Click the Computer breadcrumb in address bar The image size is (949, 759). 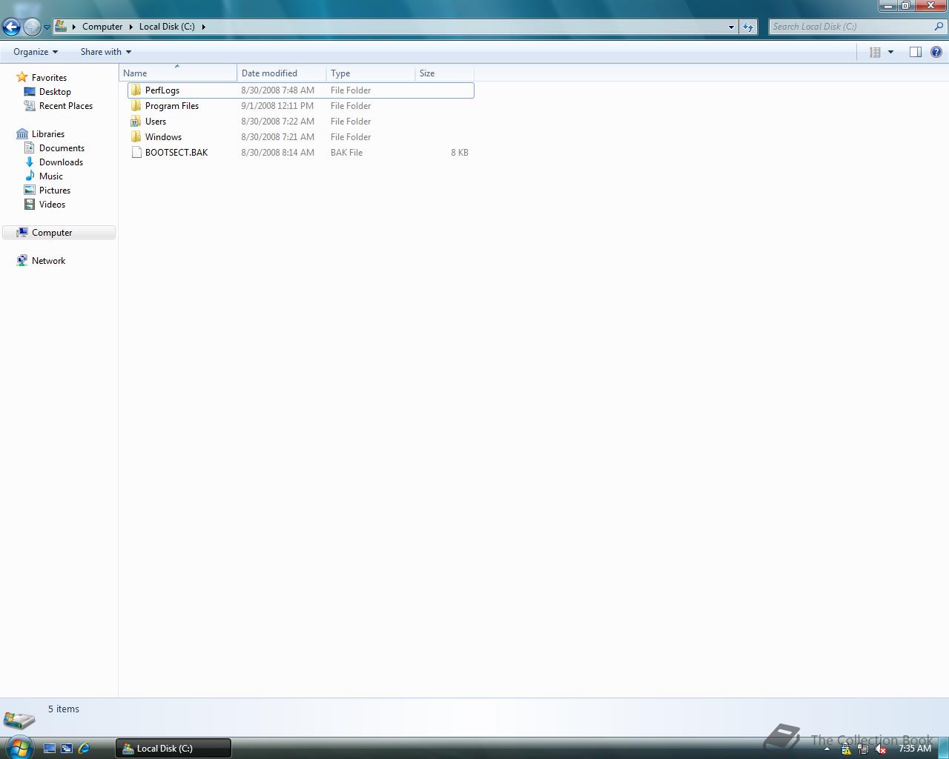coord(102,27)
